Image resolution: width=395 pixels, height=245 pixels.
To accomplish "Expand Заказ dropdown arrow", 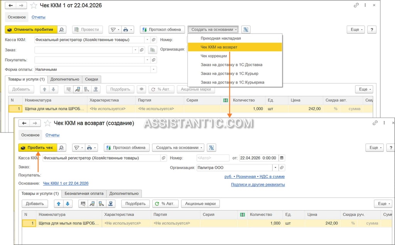I will (x=135, y=50).
